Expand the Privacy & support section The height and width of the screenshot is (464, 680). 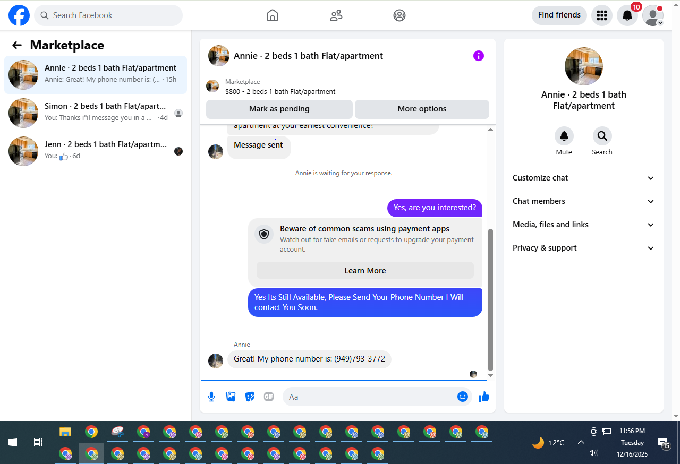tap(584, 248)
